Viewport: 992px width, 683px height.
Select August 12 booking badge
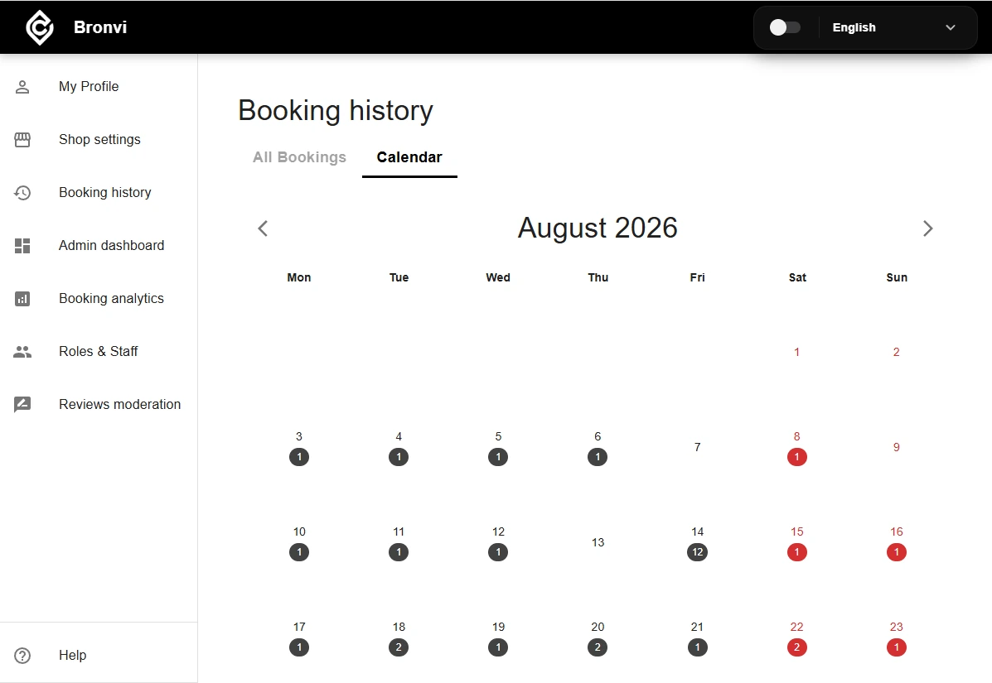pos(498,552)
